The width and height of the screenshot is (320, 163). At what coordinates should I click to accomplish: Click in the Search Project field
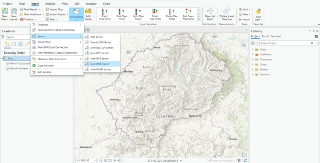[x=285, y=43]
